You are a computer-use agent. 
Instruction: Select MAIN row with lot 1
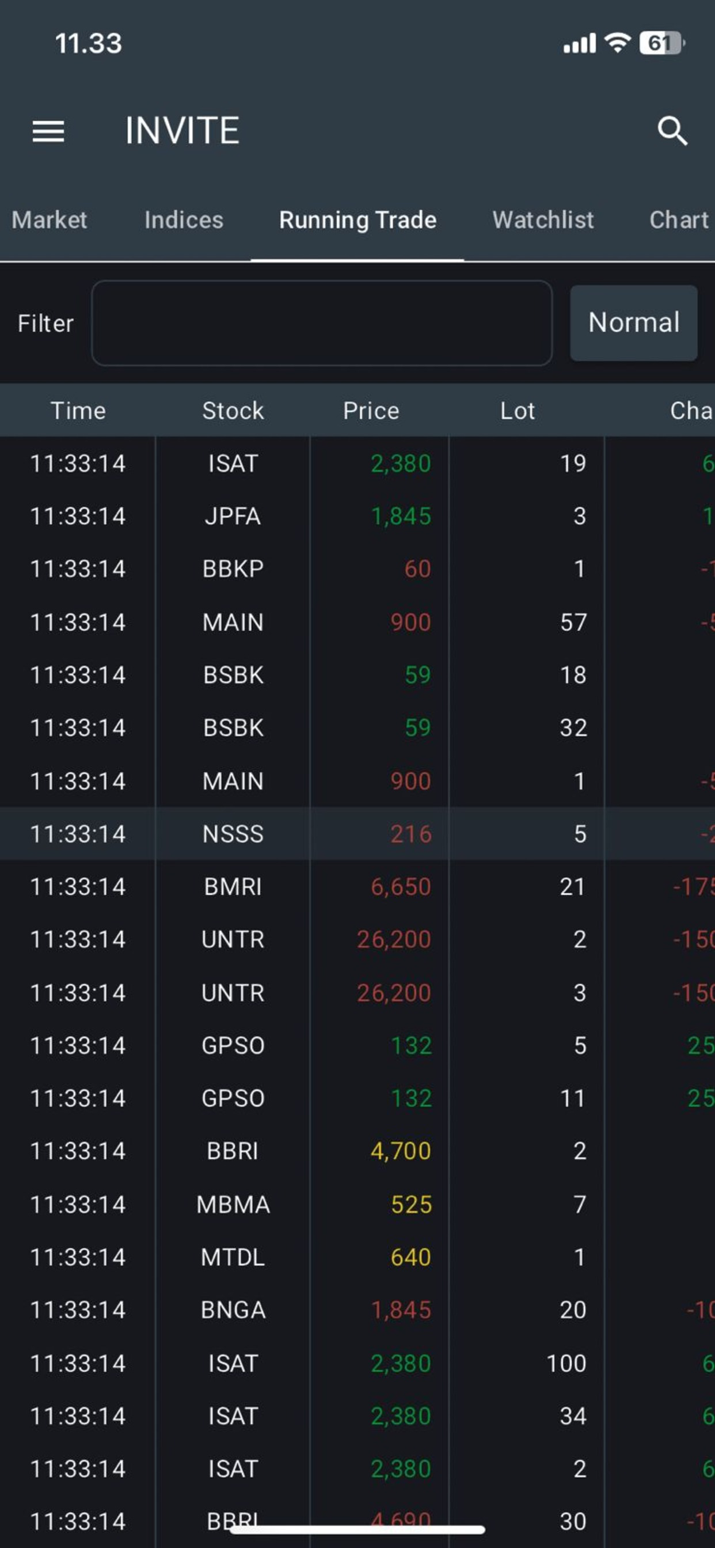pos(357,780)
